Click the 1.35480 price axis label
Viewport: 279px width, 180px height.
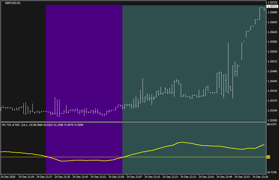273,71
